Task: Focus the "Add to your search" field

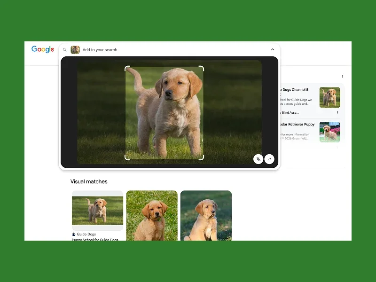Action: [x=100, y=50]
